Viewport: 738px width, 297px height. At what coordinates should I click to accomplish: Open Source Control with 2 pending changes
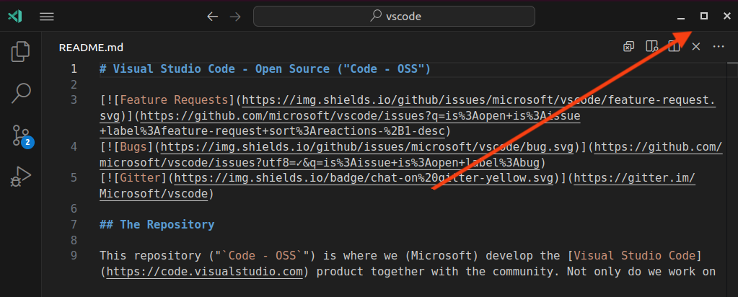point(21,135)
